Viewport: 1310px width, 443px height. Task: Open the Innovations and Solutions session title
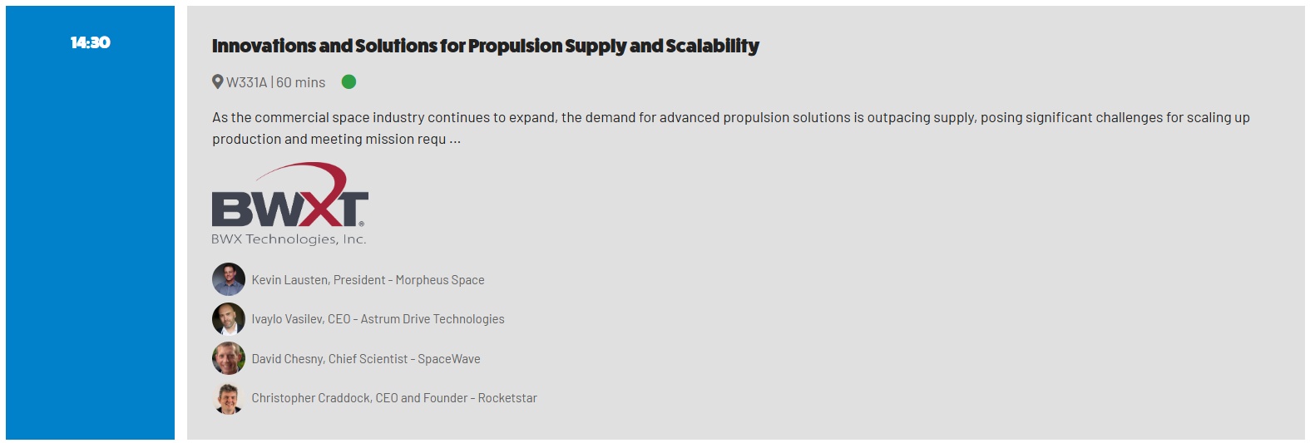(x=485, y=46)
